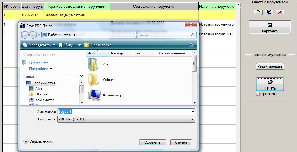
Task: Click the Источник поручения 1 cell
Action: click(x=217, y=34)
